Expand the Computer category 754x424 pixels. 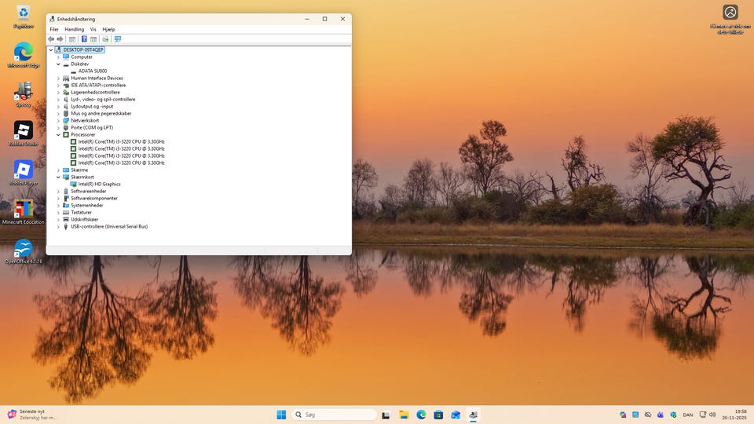[x=58, y=57]
